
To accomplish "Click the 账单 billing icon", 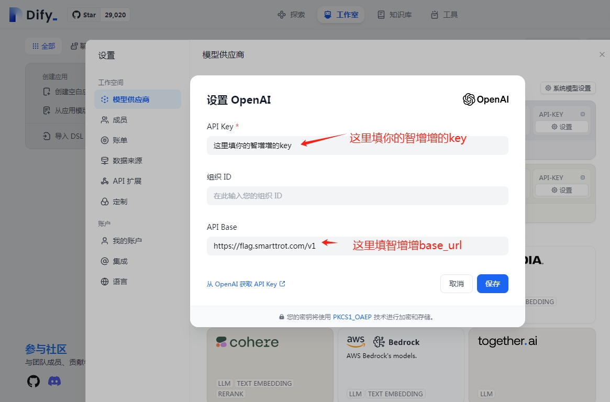I will click(x=105, y=140).
